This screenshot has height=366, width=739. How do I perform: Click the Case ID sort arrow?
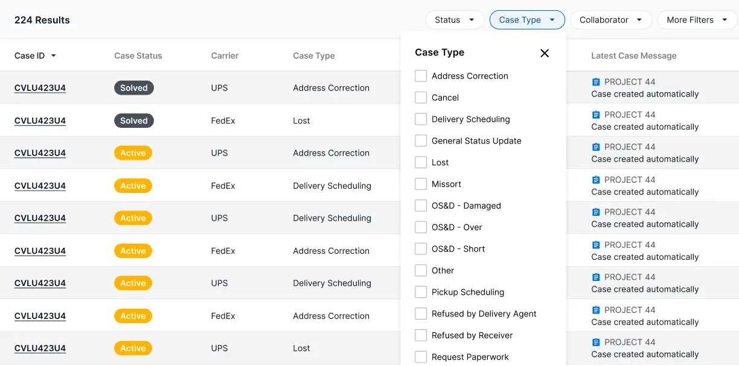click(x=54, y=56)
